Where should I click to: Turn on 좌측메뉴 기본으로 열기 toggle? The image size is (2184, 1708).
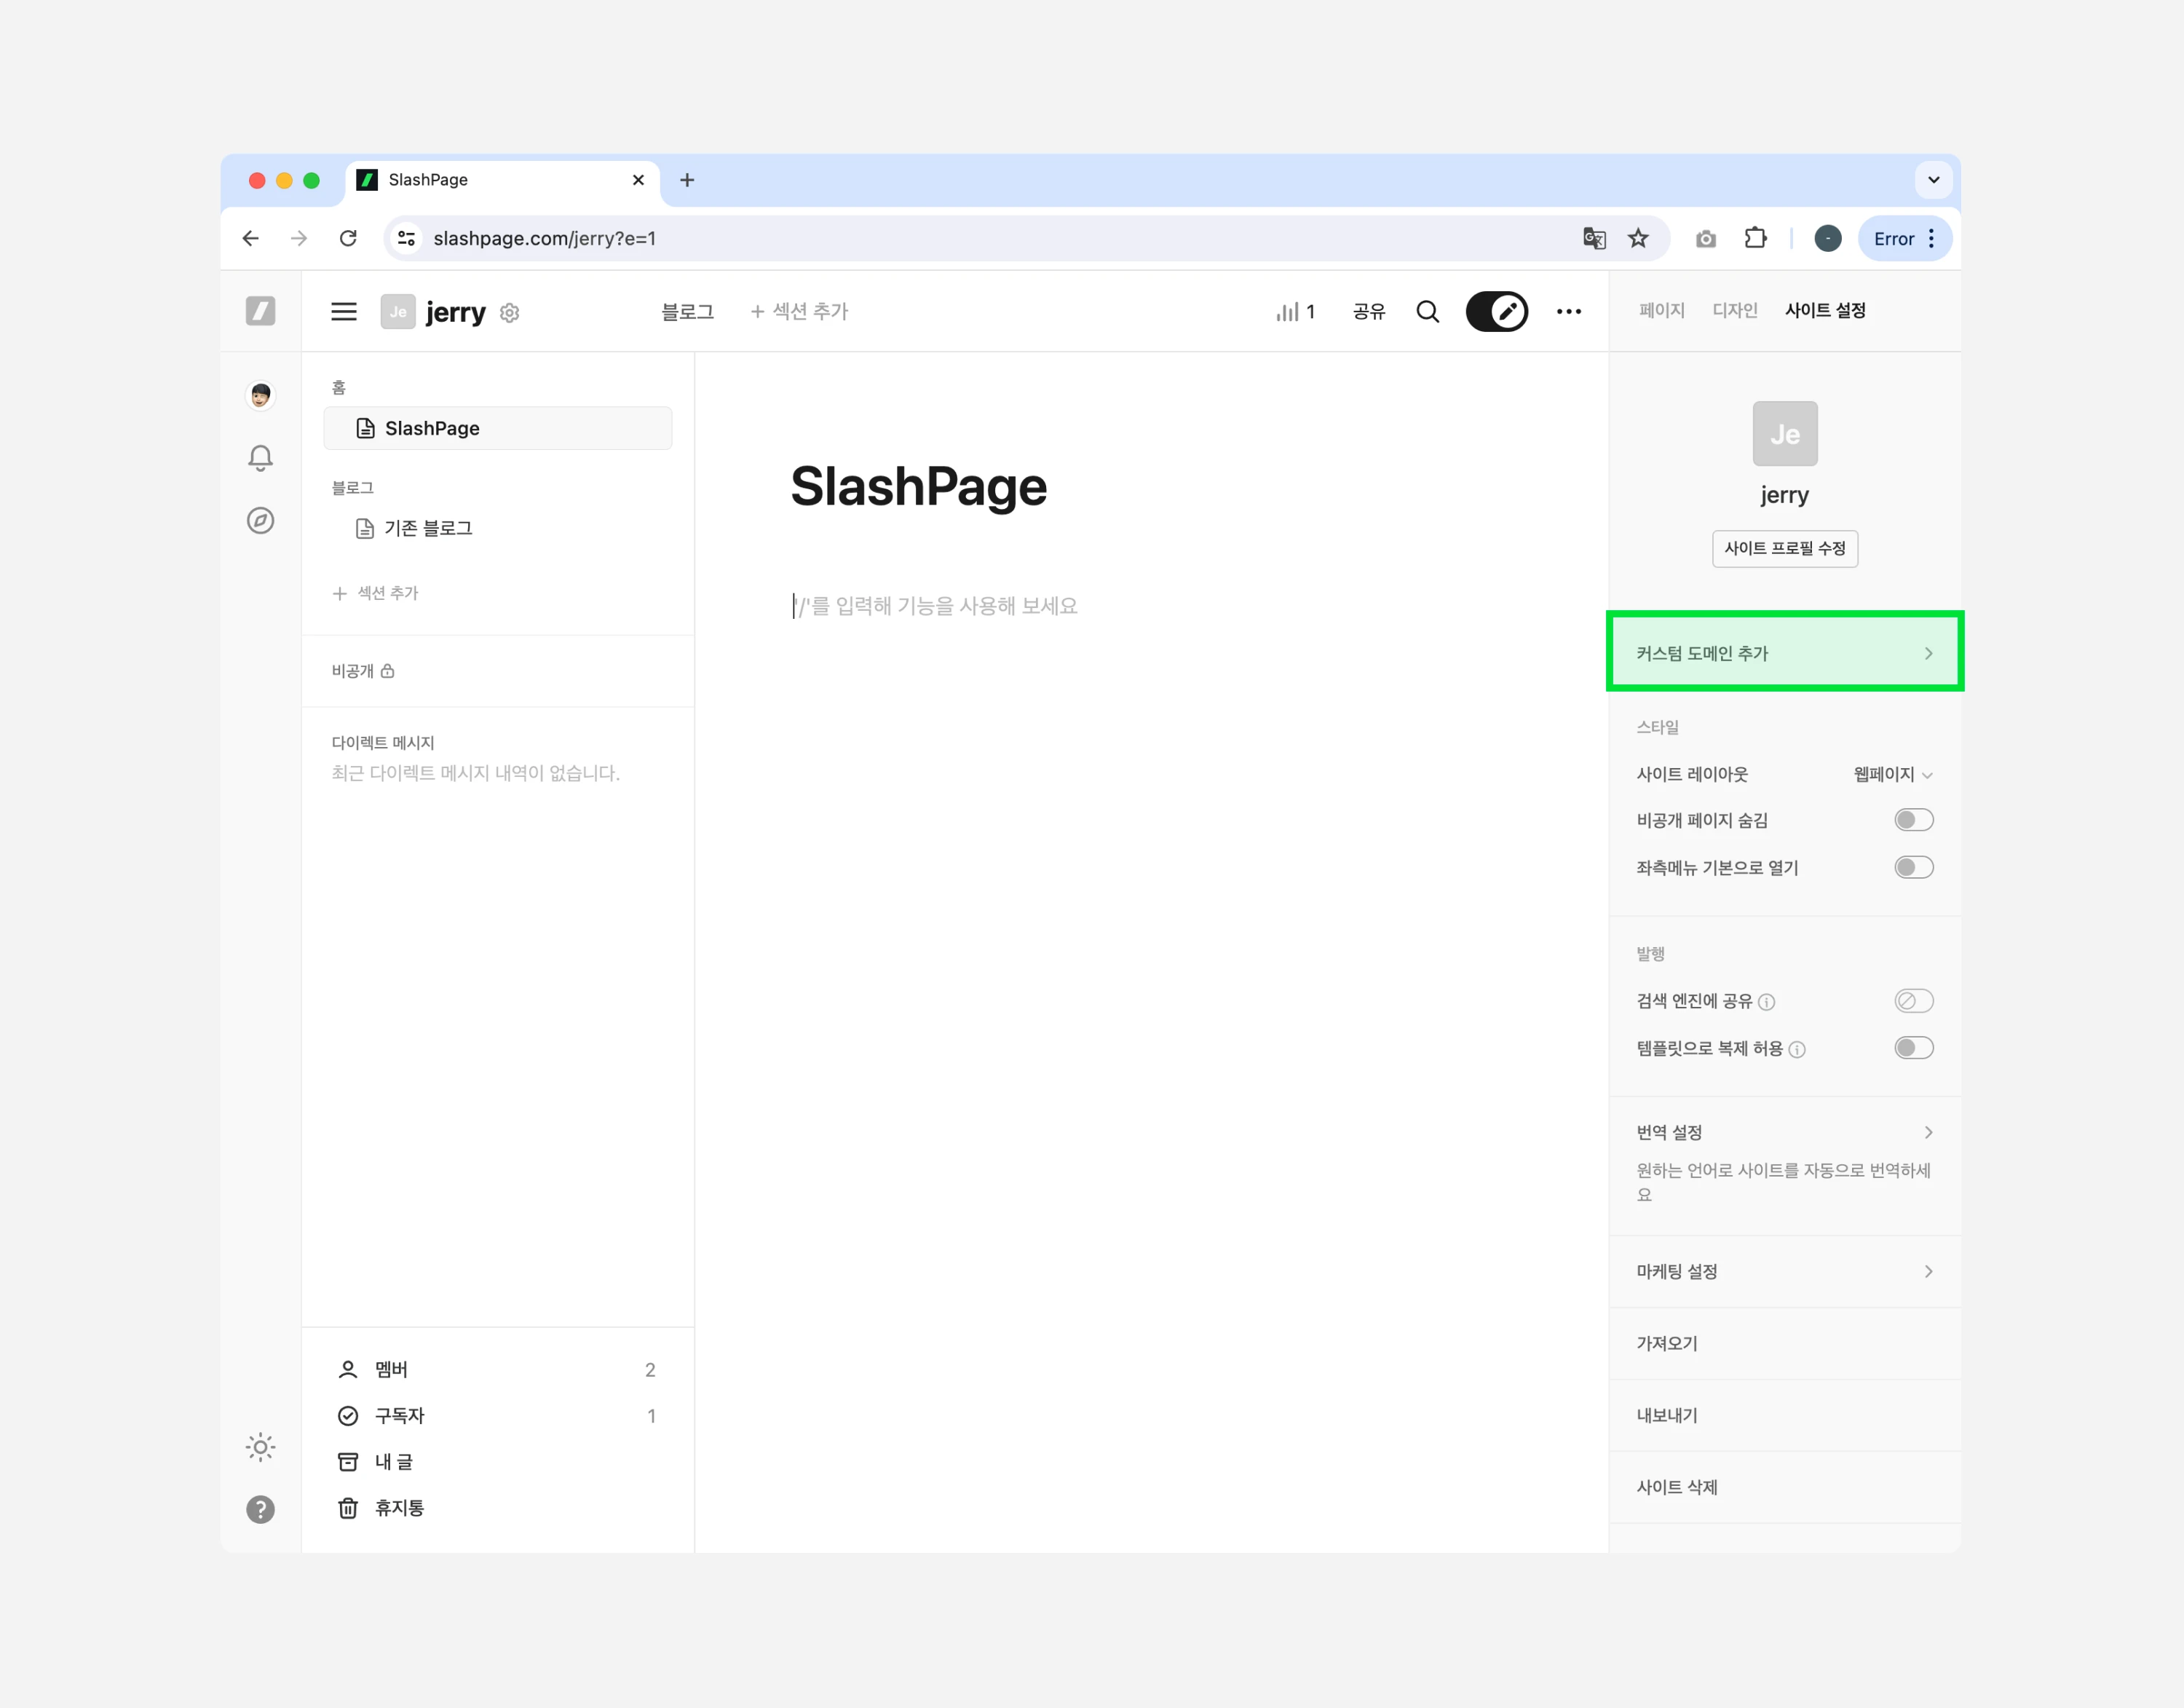tap(1913, 867)
